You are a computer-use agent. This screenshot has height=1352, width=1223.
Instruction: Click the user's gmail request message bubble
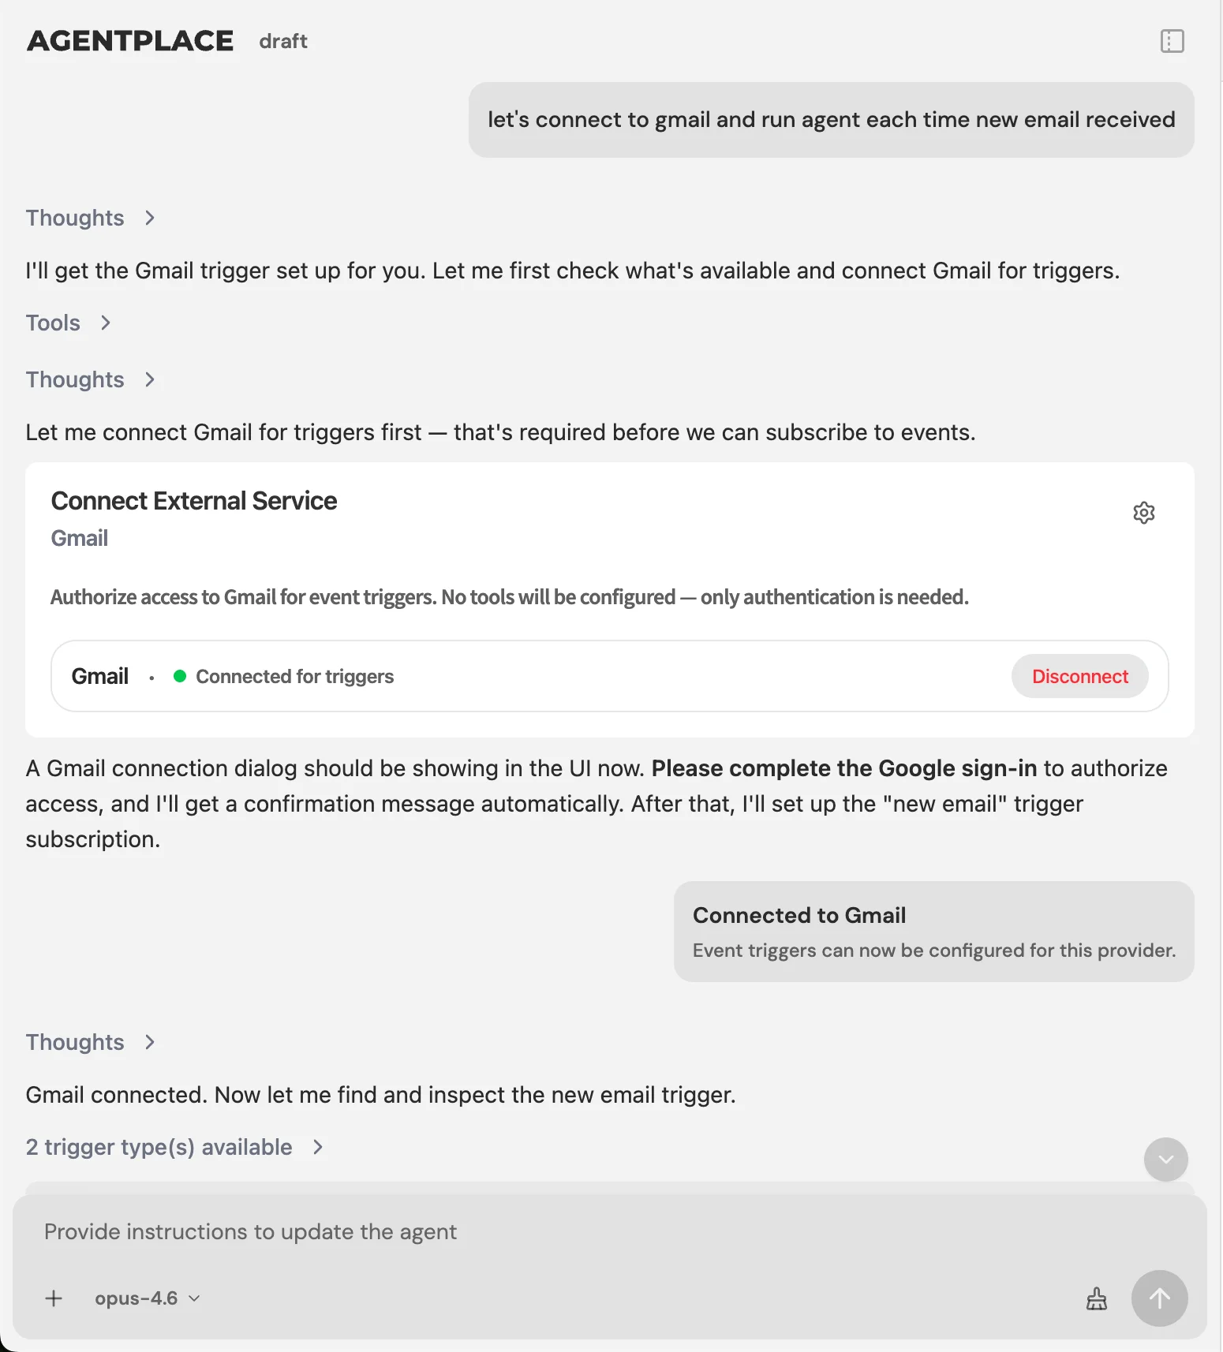point(831,120)
